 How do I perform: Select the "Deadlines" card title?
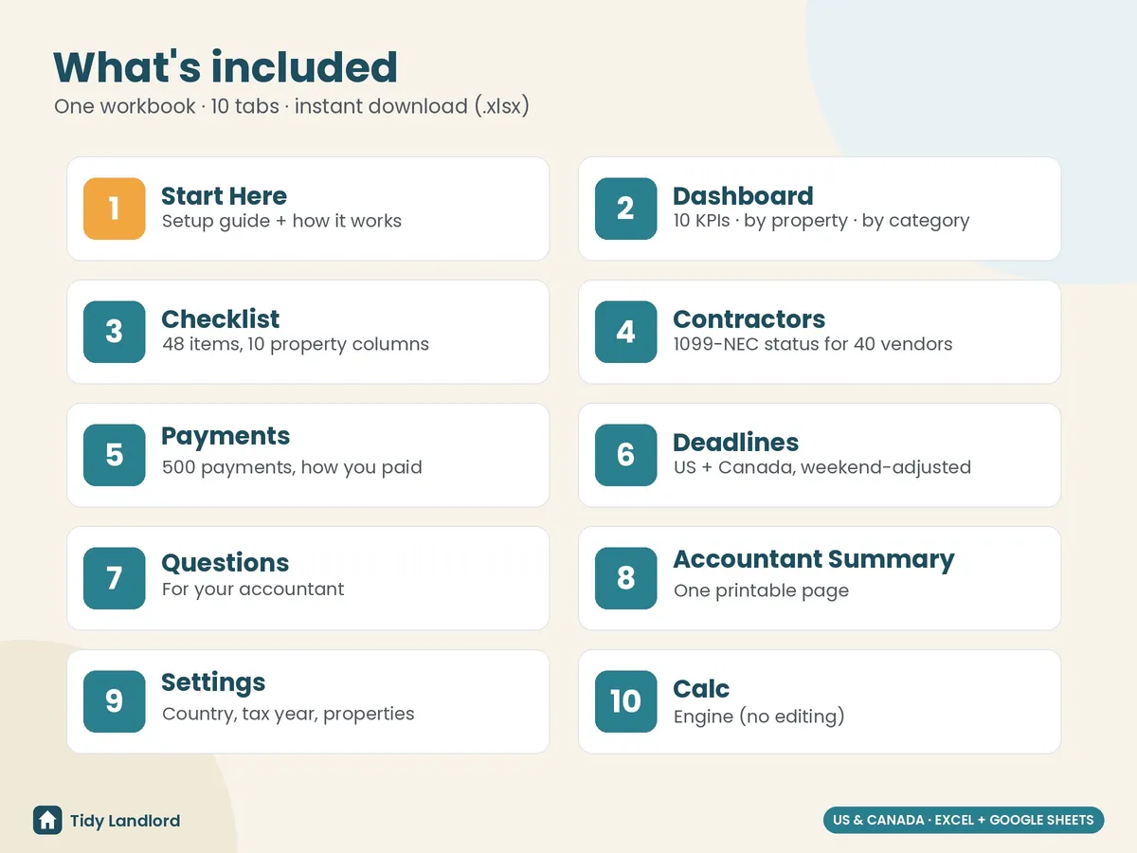point(736,443)
